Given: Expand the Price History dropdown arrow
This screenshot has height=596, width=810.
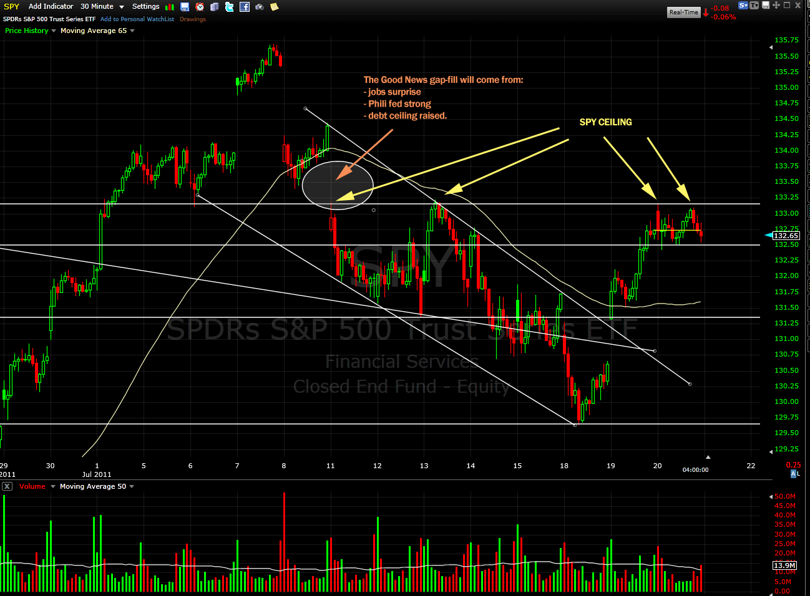Looking at the screenshot, I should 54,31.
